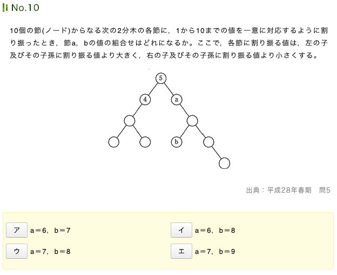Click the leftmost empty leaf node
The image size is (337, 275).
(x=113, y=142)
